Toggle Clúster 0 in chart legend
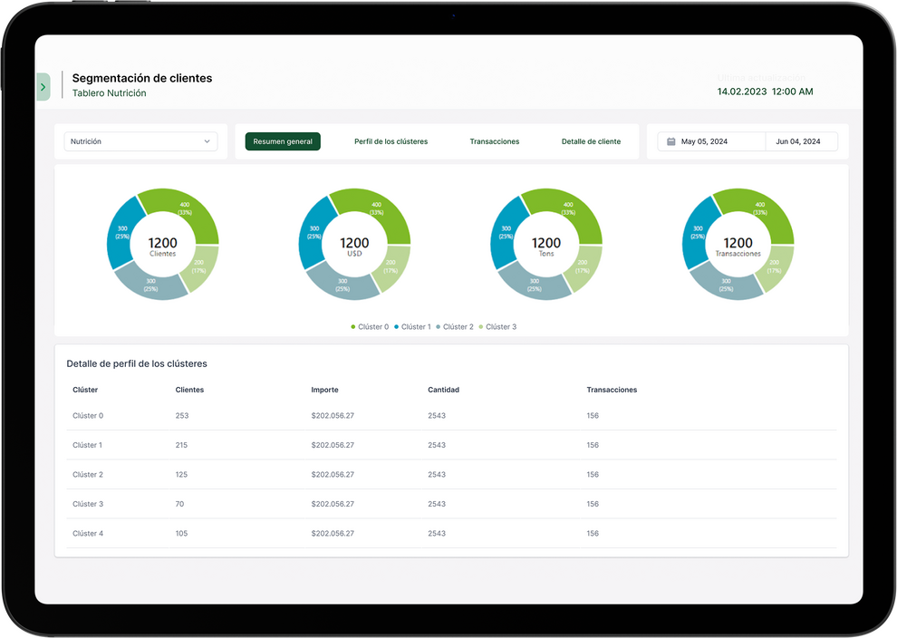897x638 pixels. [x=370, y=327]
